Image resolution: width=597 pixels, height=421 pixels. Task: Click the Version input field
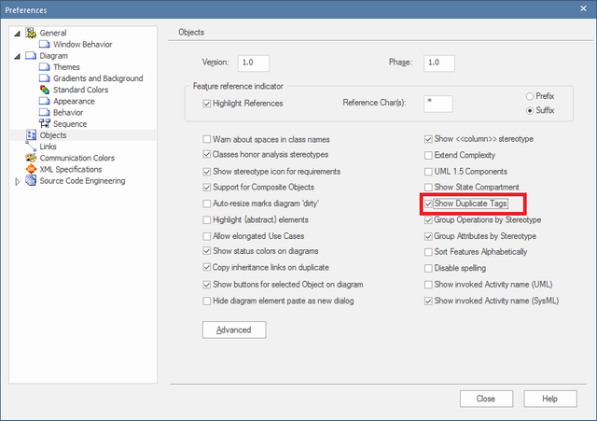pos(254,63)
